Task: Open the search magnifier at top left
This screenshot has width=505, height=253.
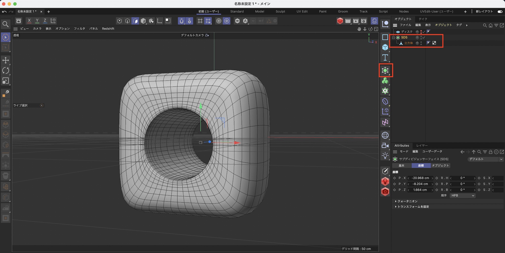Action: 6,24
